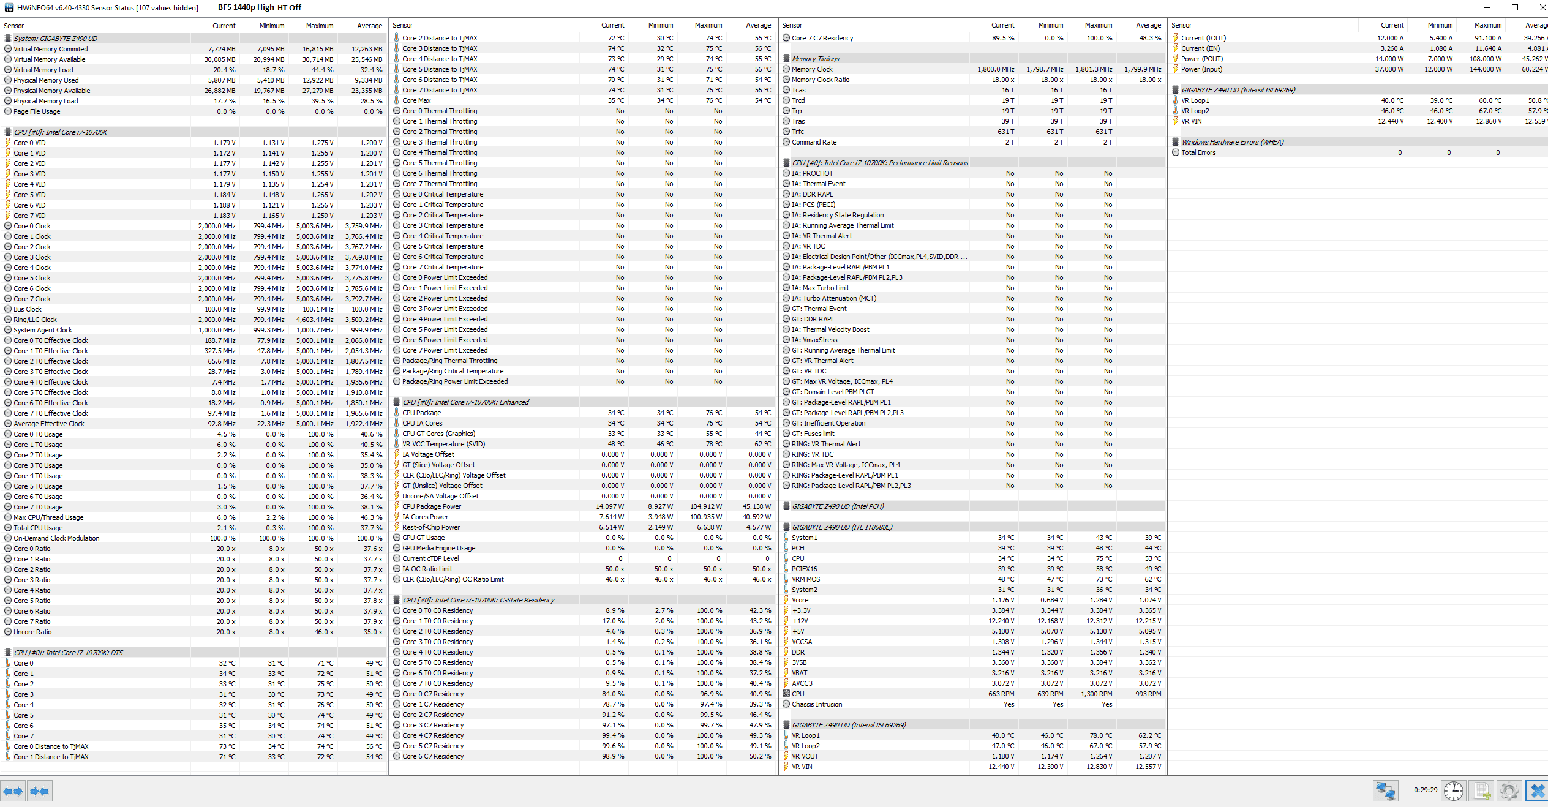Screen dimensions: 1548x807
Task: Select section CPU [#0]: Intel Core i7-10700K
Action: [x=193, y=132]
